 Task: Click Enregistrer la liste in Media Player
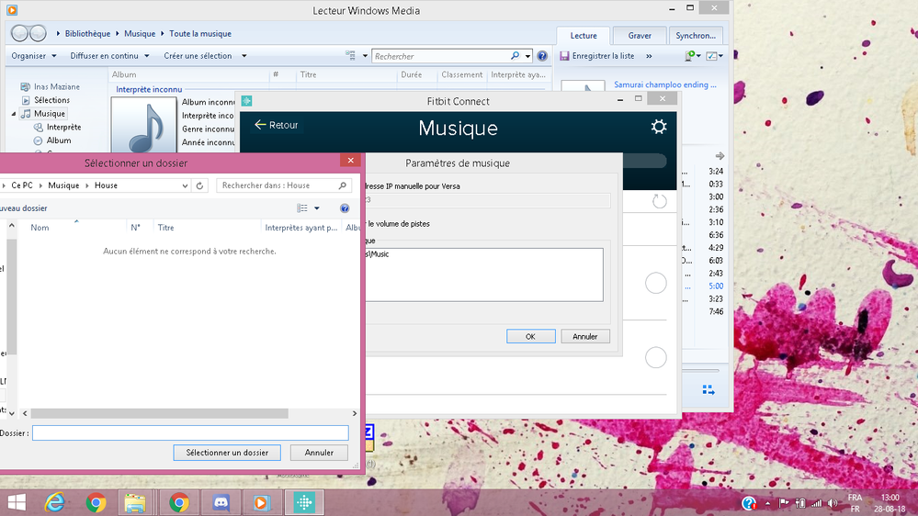(597, 56)
